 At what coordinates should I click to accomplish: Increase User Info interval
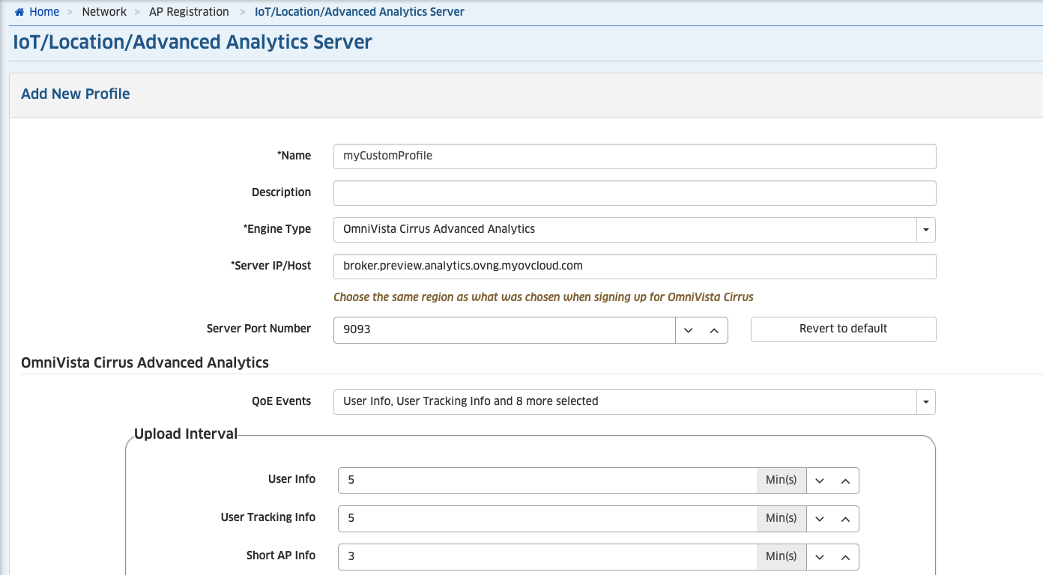(845, 481)
